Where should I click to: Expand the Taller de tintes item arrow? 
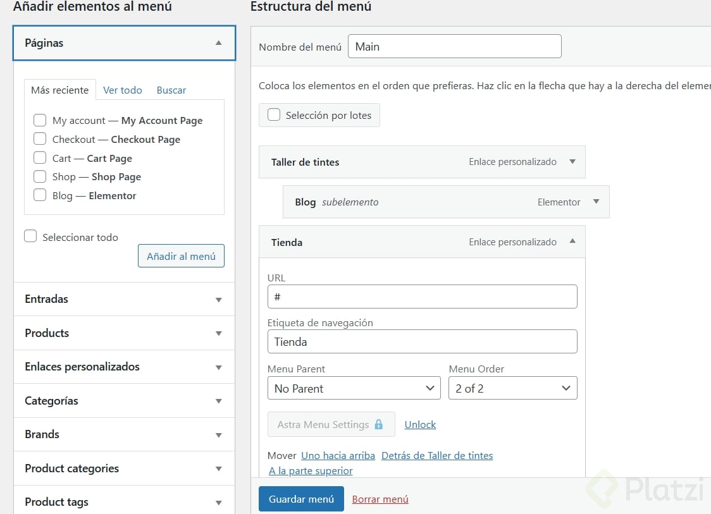tap(572, 162)
